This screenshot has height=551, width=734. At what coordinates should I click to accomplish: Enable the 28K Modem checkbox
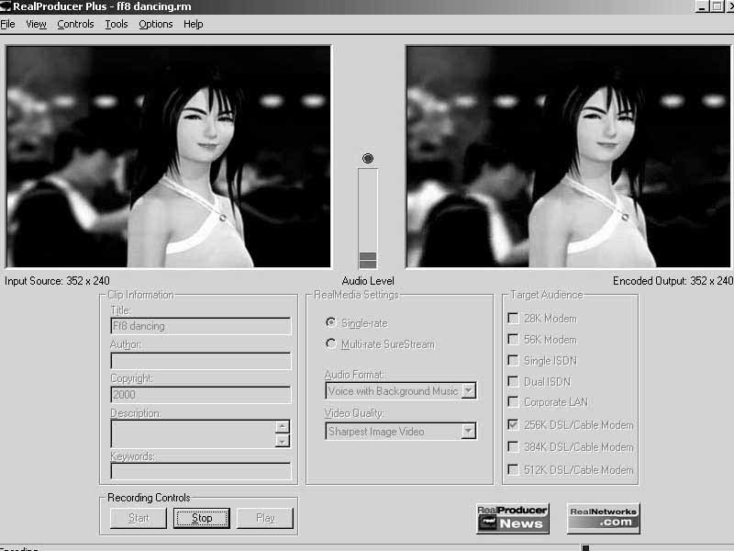pyautogui.click(x=513, y=319)
